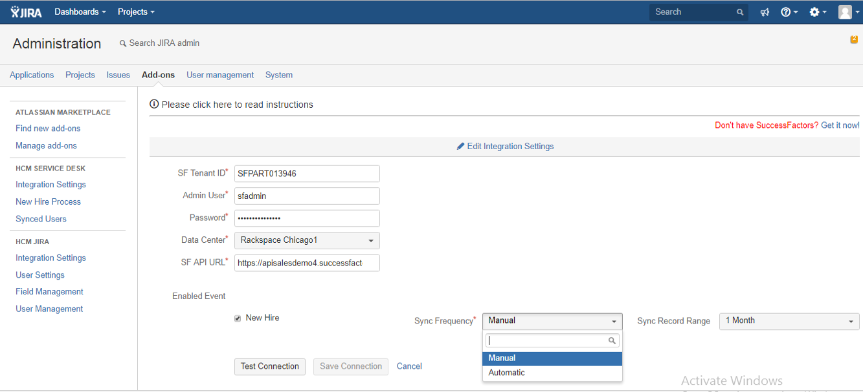Collapse the Sync Frequency dropdown
This screenshot has width=863, height=392.
coord(552,321)
